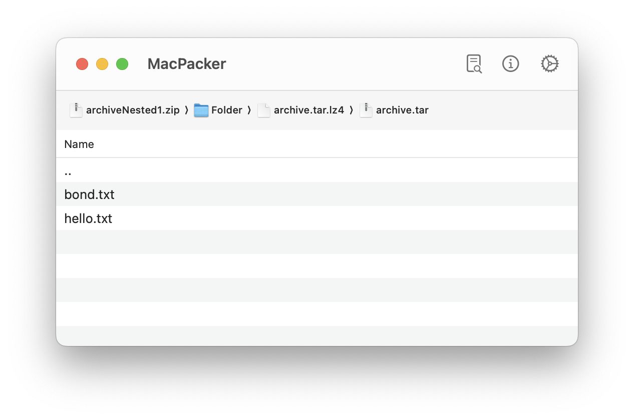Select the bond.txt file row

pos(89,194)
